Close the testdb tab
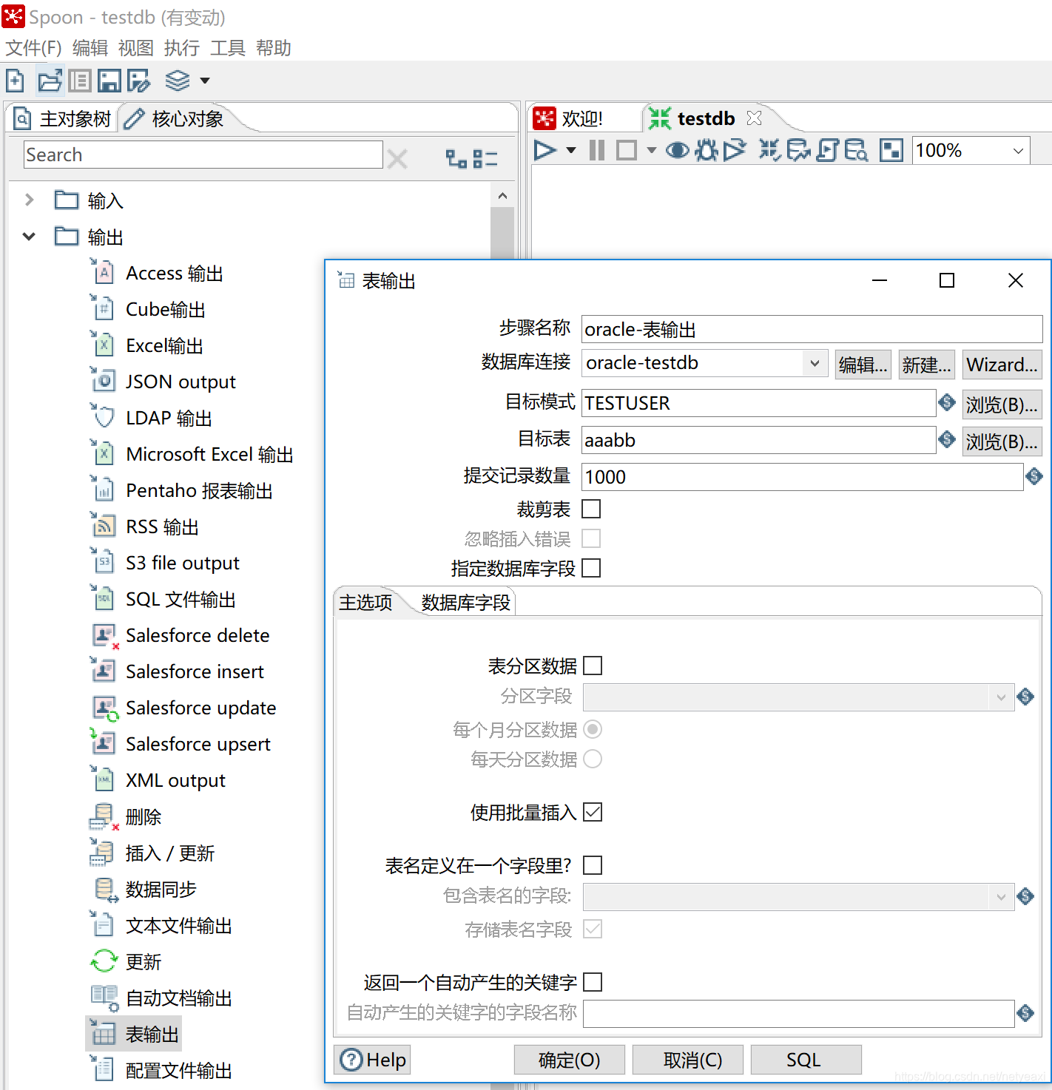The height and width of the screenshot is (1090, 1052). (x=754, y=118)
